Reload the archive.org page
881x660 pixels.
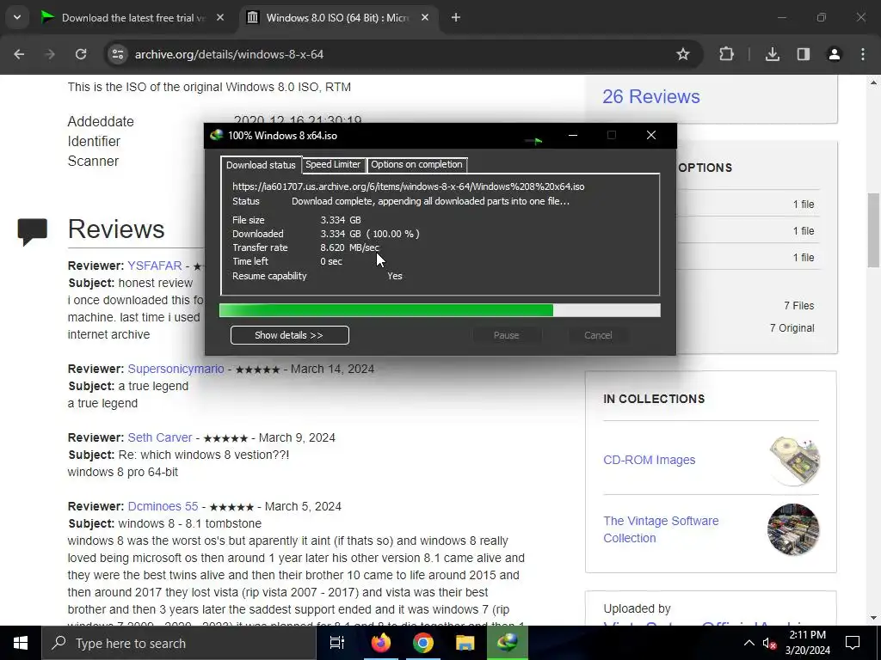[x=81, y=54]
